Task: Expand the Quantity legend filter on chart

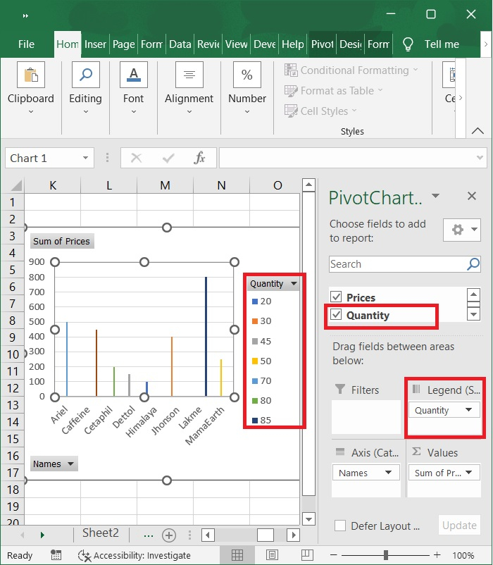Action: pos(294,284)
